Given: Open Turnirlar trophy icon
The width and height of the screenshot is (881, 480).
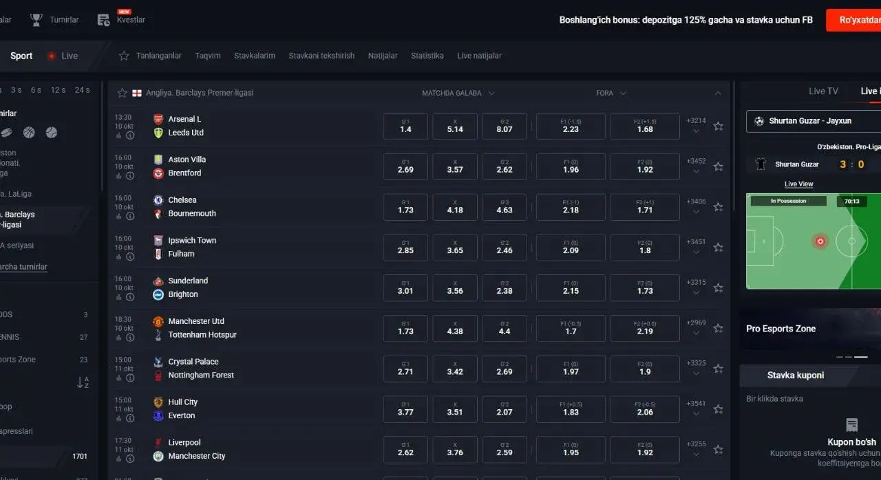Looking at the screenshot, I should pos(36,20).
